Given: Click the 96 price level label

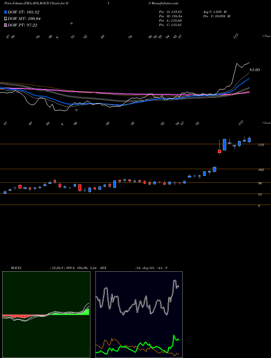Looking at the screenshot, I should point(260,183).
